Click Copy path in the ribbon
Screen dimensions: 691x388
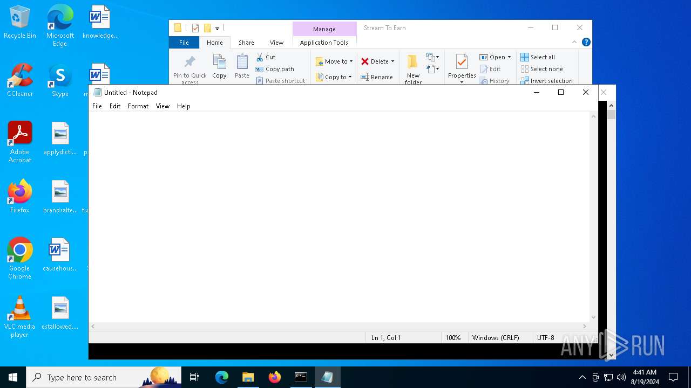pyautogui.click(x=275, y=69)
